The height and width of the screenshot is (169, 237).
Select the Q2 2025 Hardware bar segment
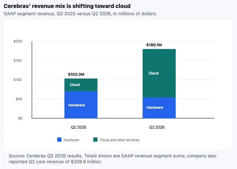click(81, 104)
